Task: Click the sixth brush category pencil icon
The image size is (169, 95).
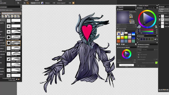Action: [18, 16]
